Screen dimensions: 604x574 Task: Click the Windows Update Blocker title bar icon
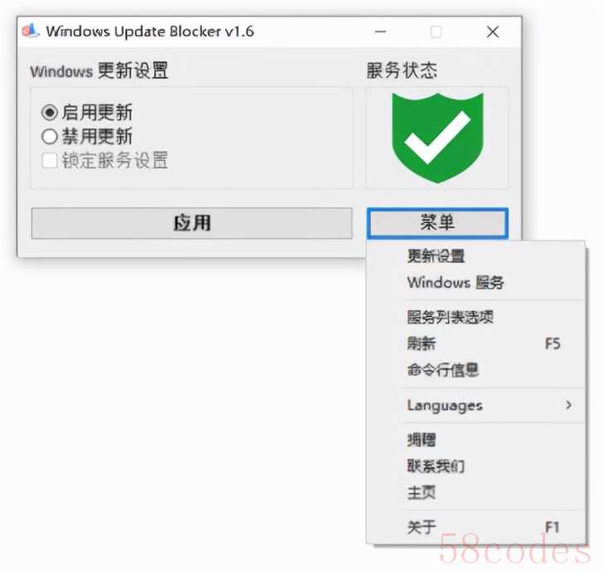[31, 31]
